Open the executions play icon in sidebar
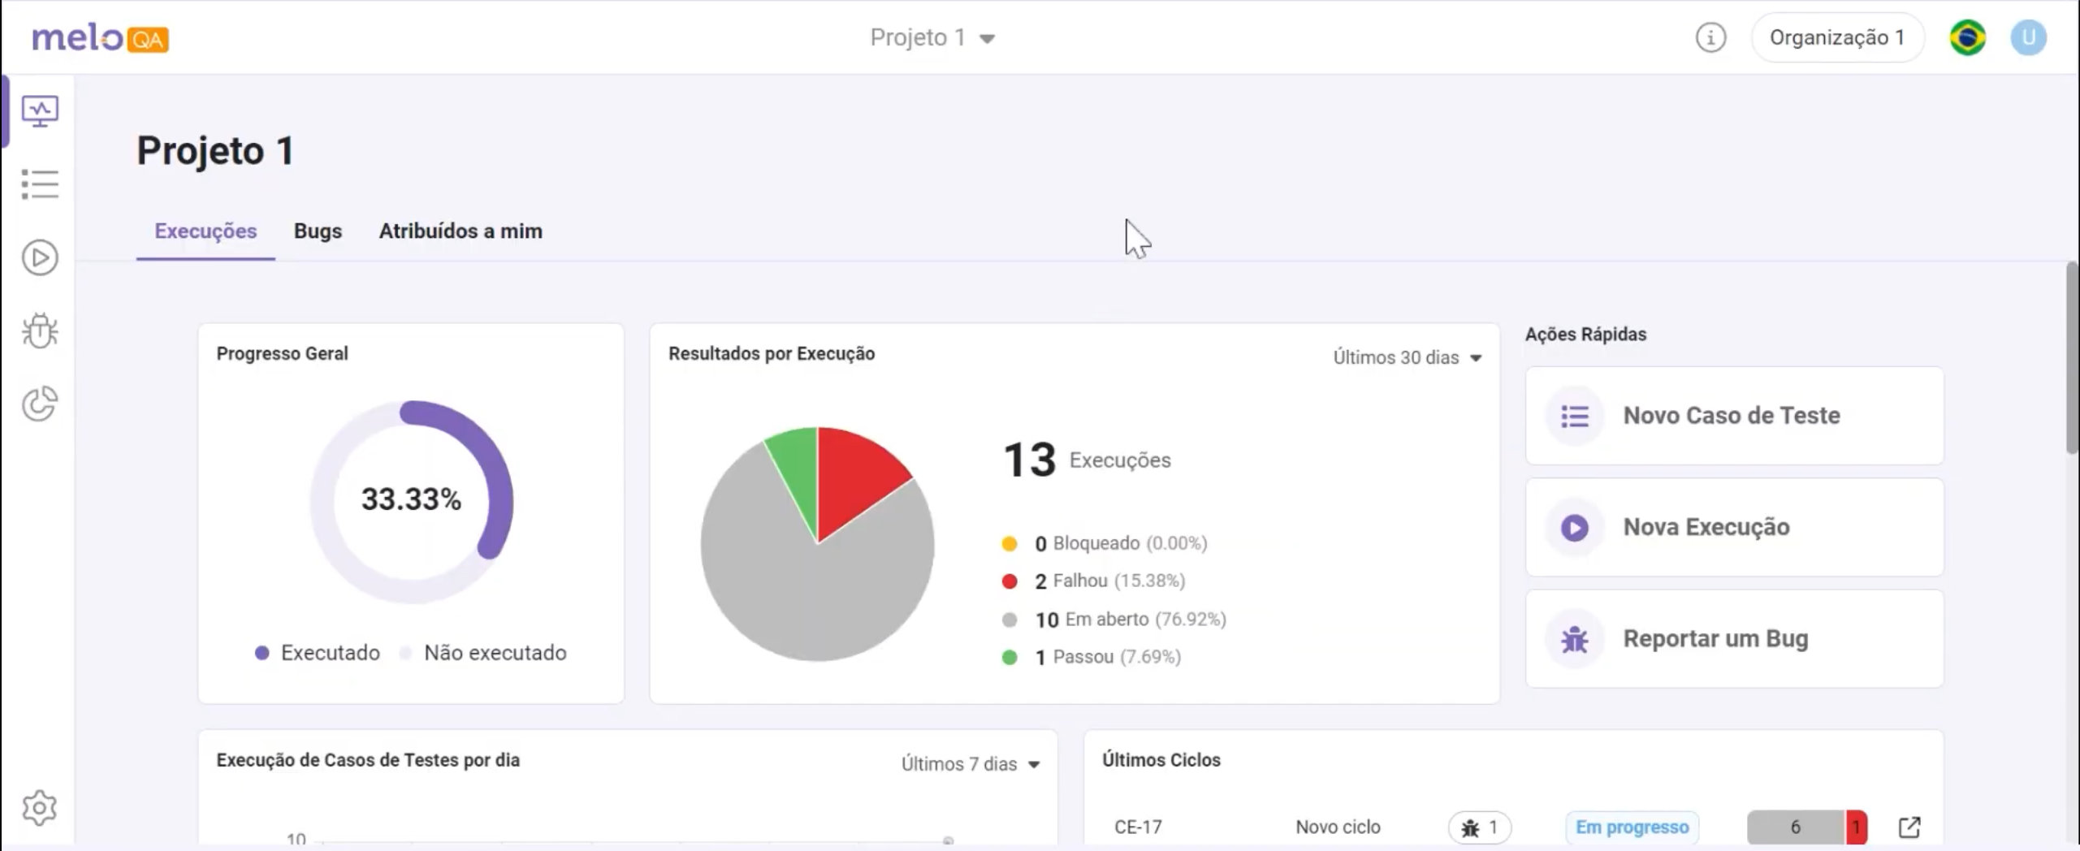The width and height of the screenshot is (2080, 851). [x=40, y=257]
